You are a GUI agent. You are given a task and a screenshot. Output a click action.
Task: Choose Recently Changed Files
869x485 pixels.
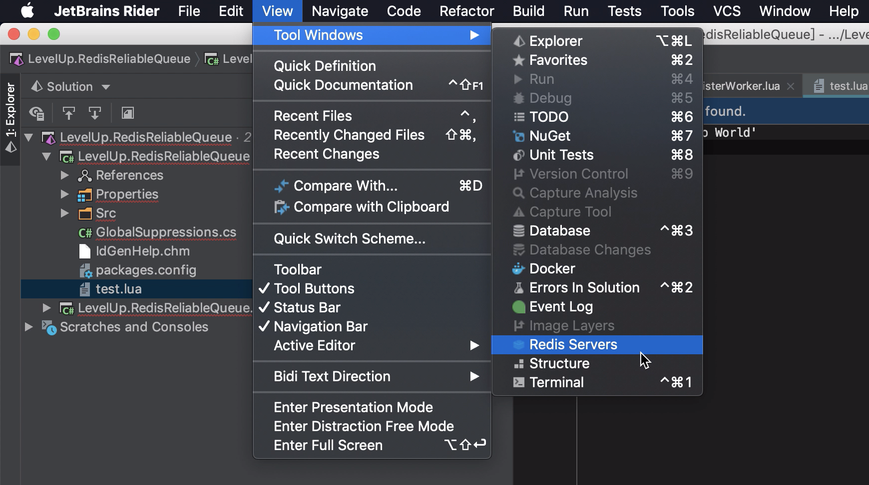[372, 135]
